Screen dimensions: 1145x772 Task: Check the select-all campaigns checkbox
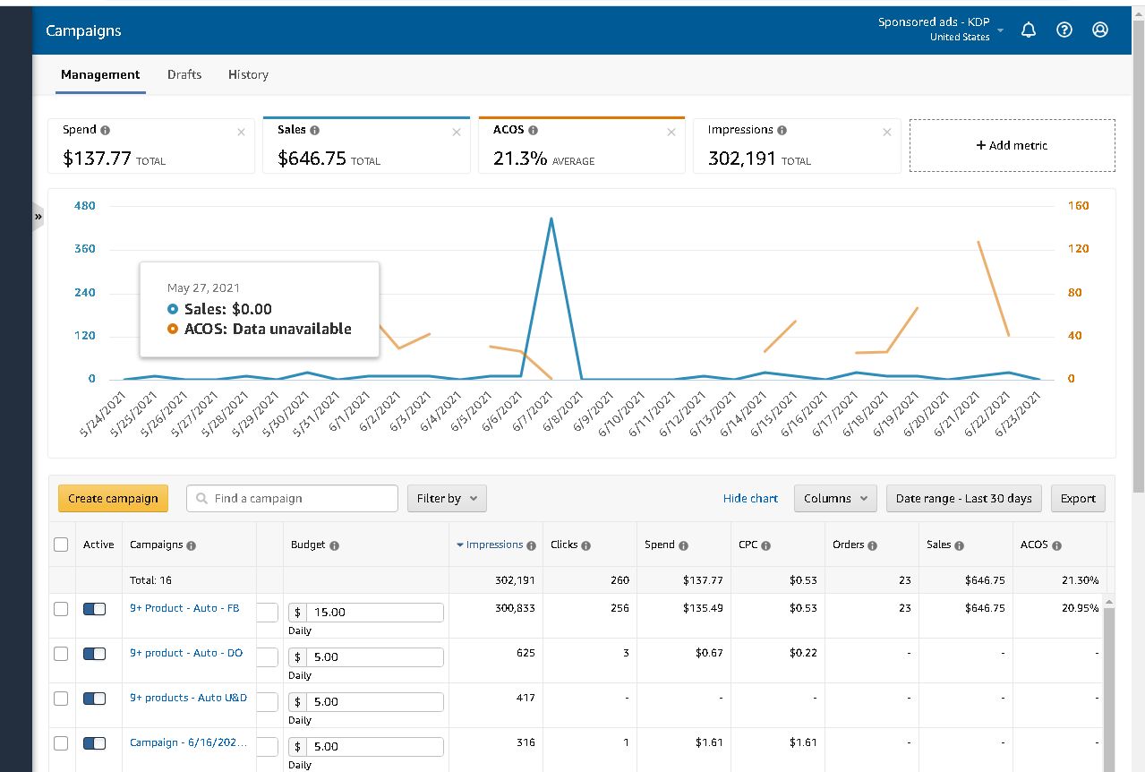pyautogui.click(x=61, y=545)
